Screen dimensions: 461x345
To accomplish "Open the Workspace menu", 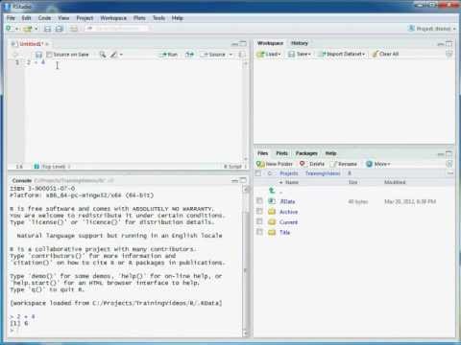I will (x=113, y=18).
